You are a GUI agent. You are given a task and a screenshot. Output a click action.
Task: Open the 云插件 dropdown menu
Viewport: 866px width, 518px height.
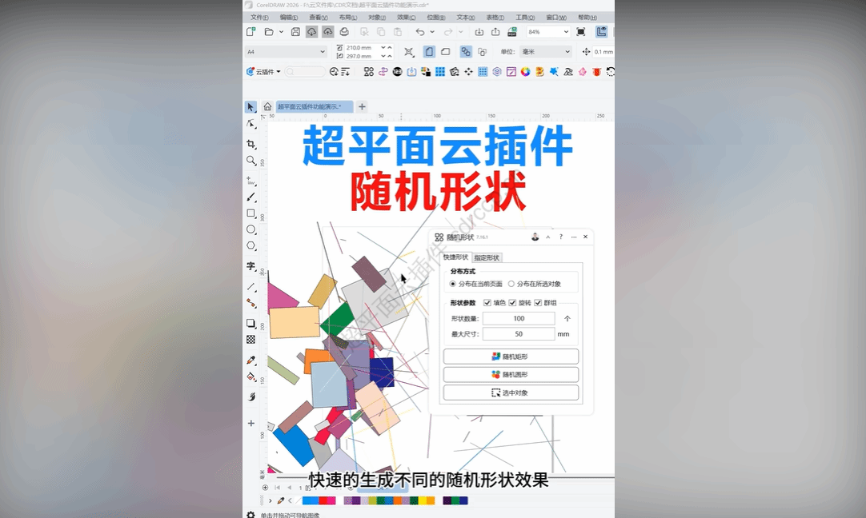point(263,72)
